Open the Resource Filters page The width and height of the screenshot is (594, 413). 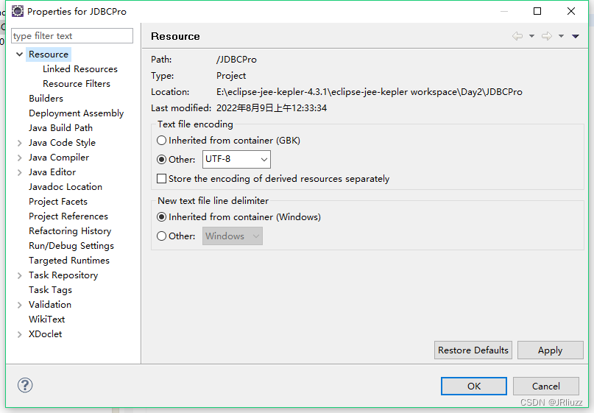(x=77, y=84)
